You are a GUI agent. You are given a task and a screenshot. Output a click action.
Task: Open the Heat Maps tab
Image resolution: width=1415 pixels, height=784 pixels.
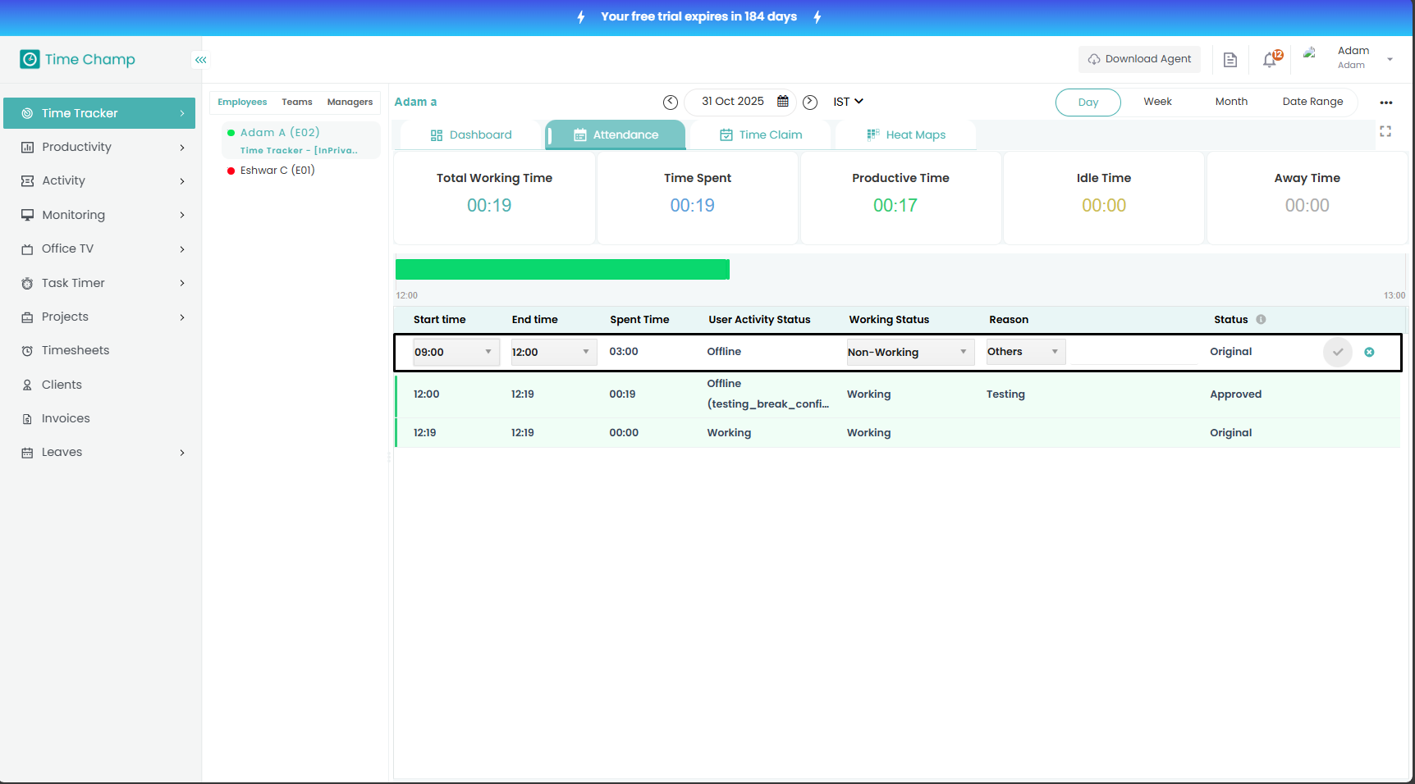click(x=906, y=135)
